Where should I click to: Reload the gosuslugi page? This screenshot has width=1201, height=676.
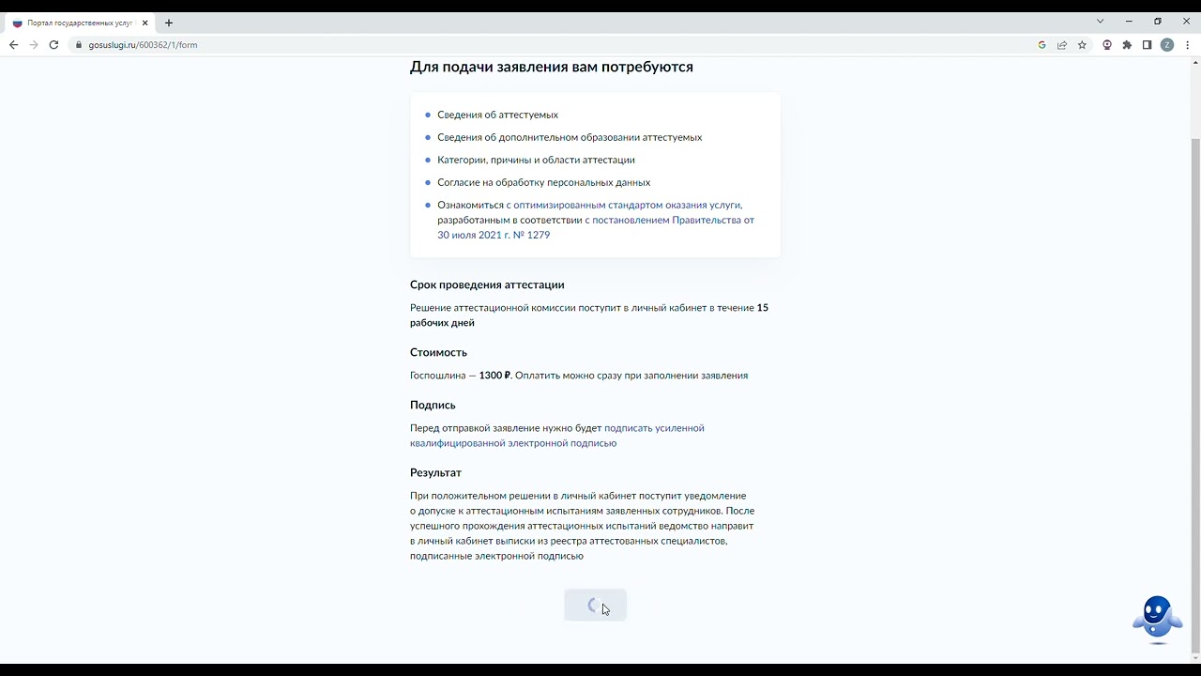(x=53, y=45)
